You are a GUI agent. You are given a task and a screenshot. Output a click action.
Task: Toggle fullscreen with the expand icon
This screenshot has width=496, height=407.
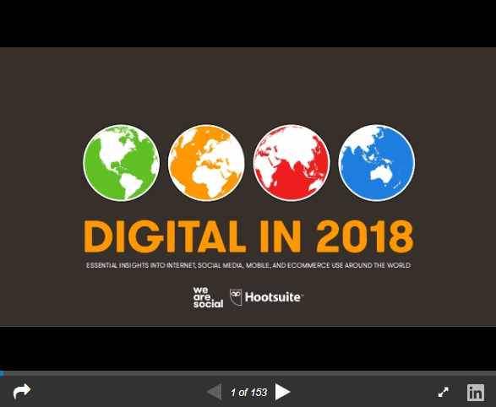tap(443, 392)
